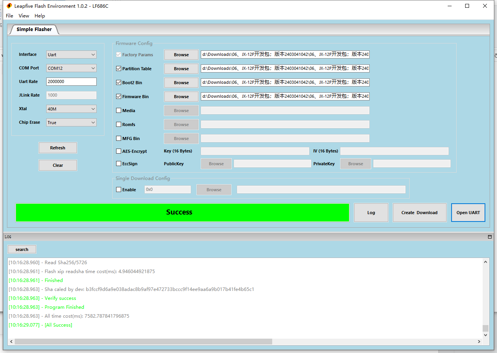497x353 pixels.
Task: Click the Leapfive app icon in title bar
Action: coord(9,6)
